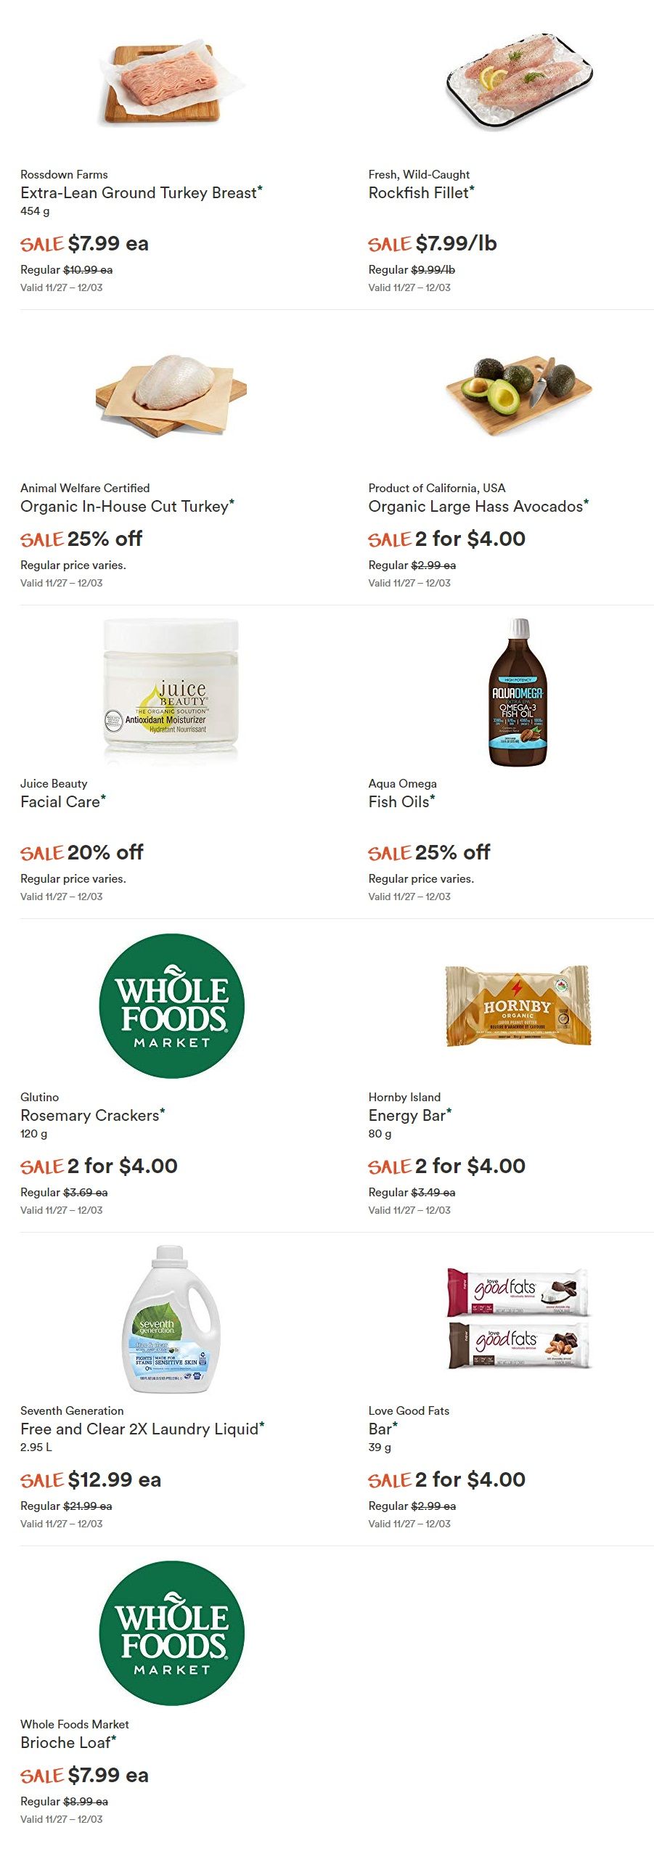Open the Rockfish Fillet product title
Viewport: 654px width, 1862px height.
pos(421,193)
